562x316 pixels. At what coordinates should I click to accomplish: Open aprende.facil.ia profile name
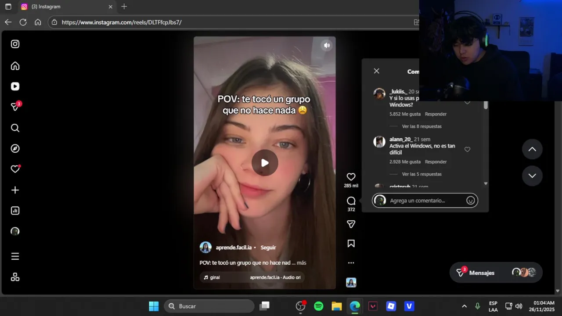tap(234, 248)
